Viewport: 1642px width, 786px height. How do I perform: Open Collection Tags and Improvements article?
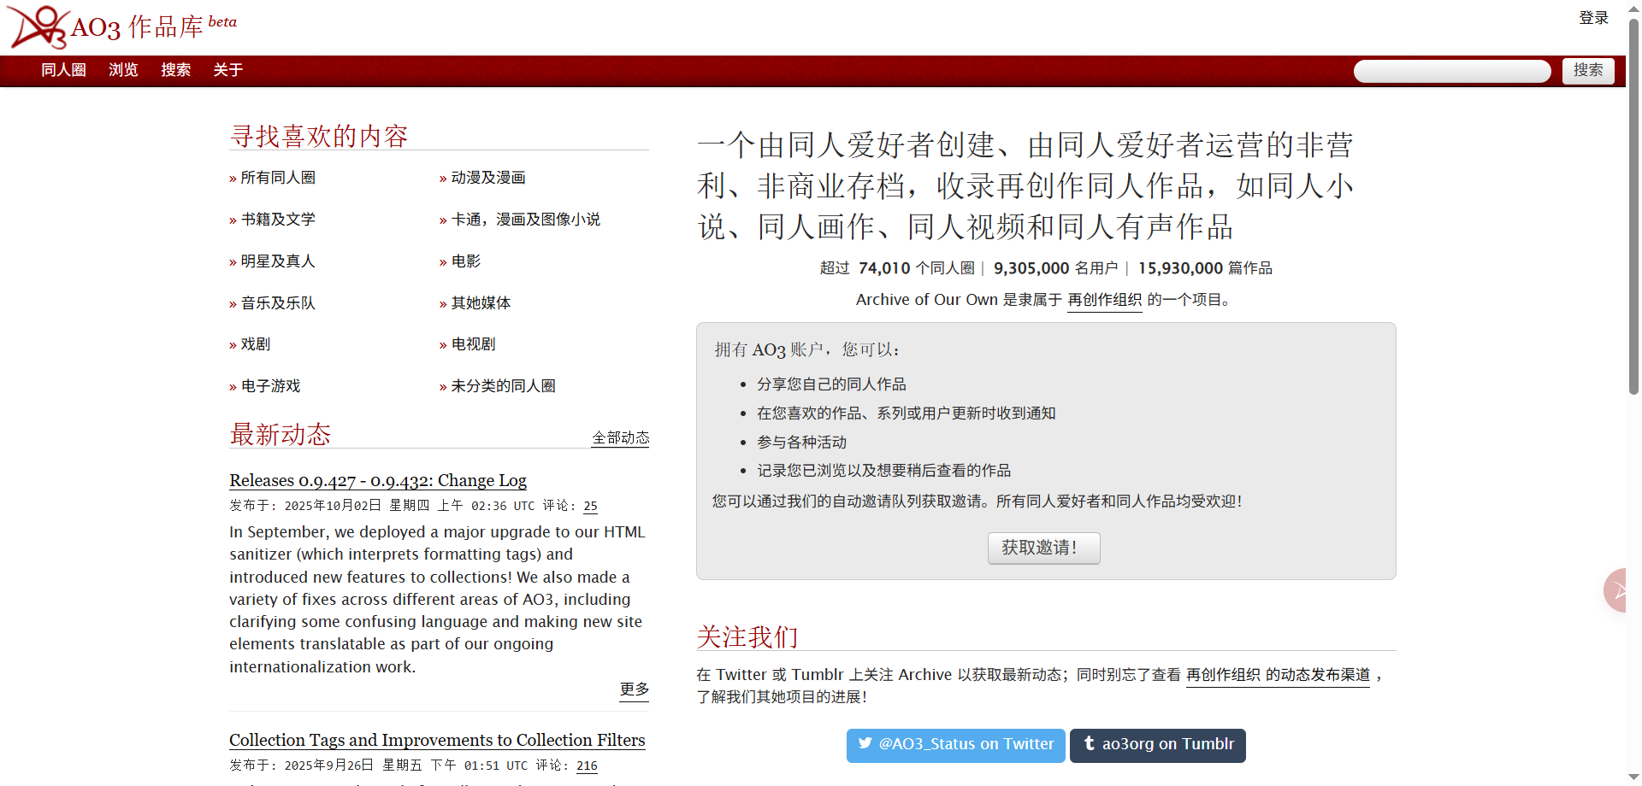(x=436, y=740)
